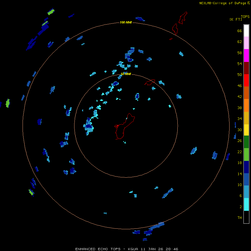251x251 pixels.
Task: Click the Enhanced Echo Tops KGUA caption
Action: [x=127, y=249]
